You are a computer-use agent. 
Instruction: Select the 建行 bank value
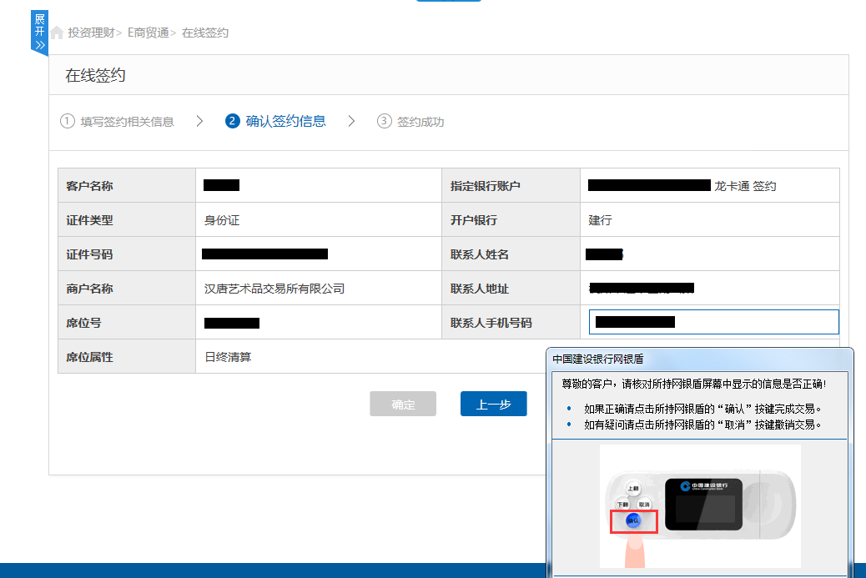(601, 220)
